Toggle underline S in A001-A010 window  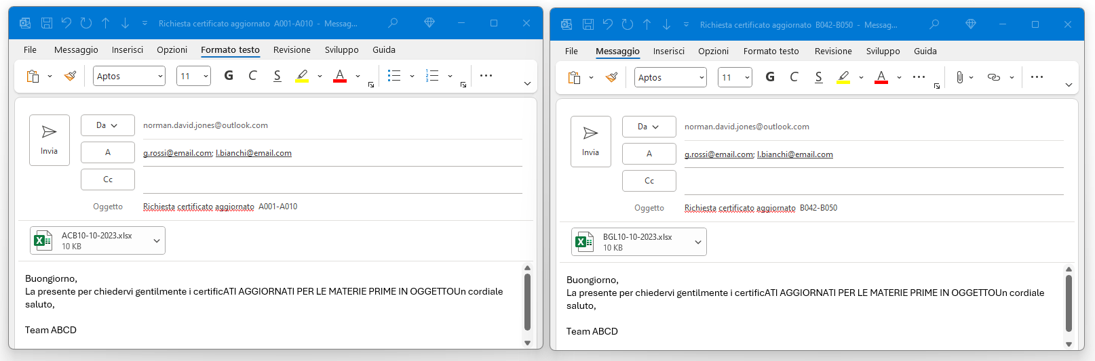click(x=277, y=76)
